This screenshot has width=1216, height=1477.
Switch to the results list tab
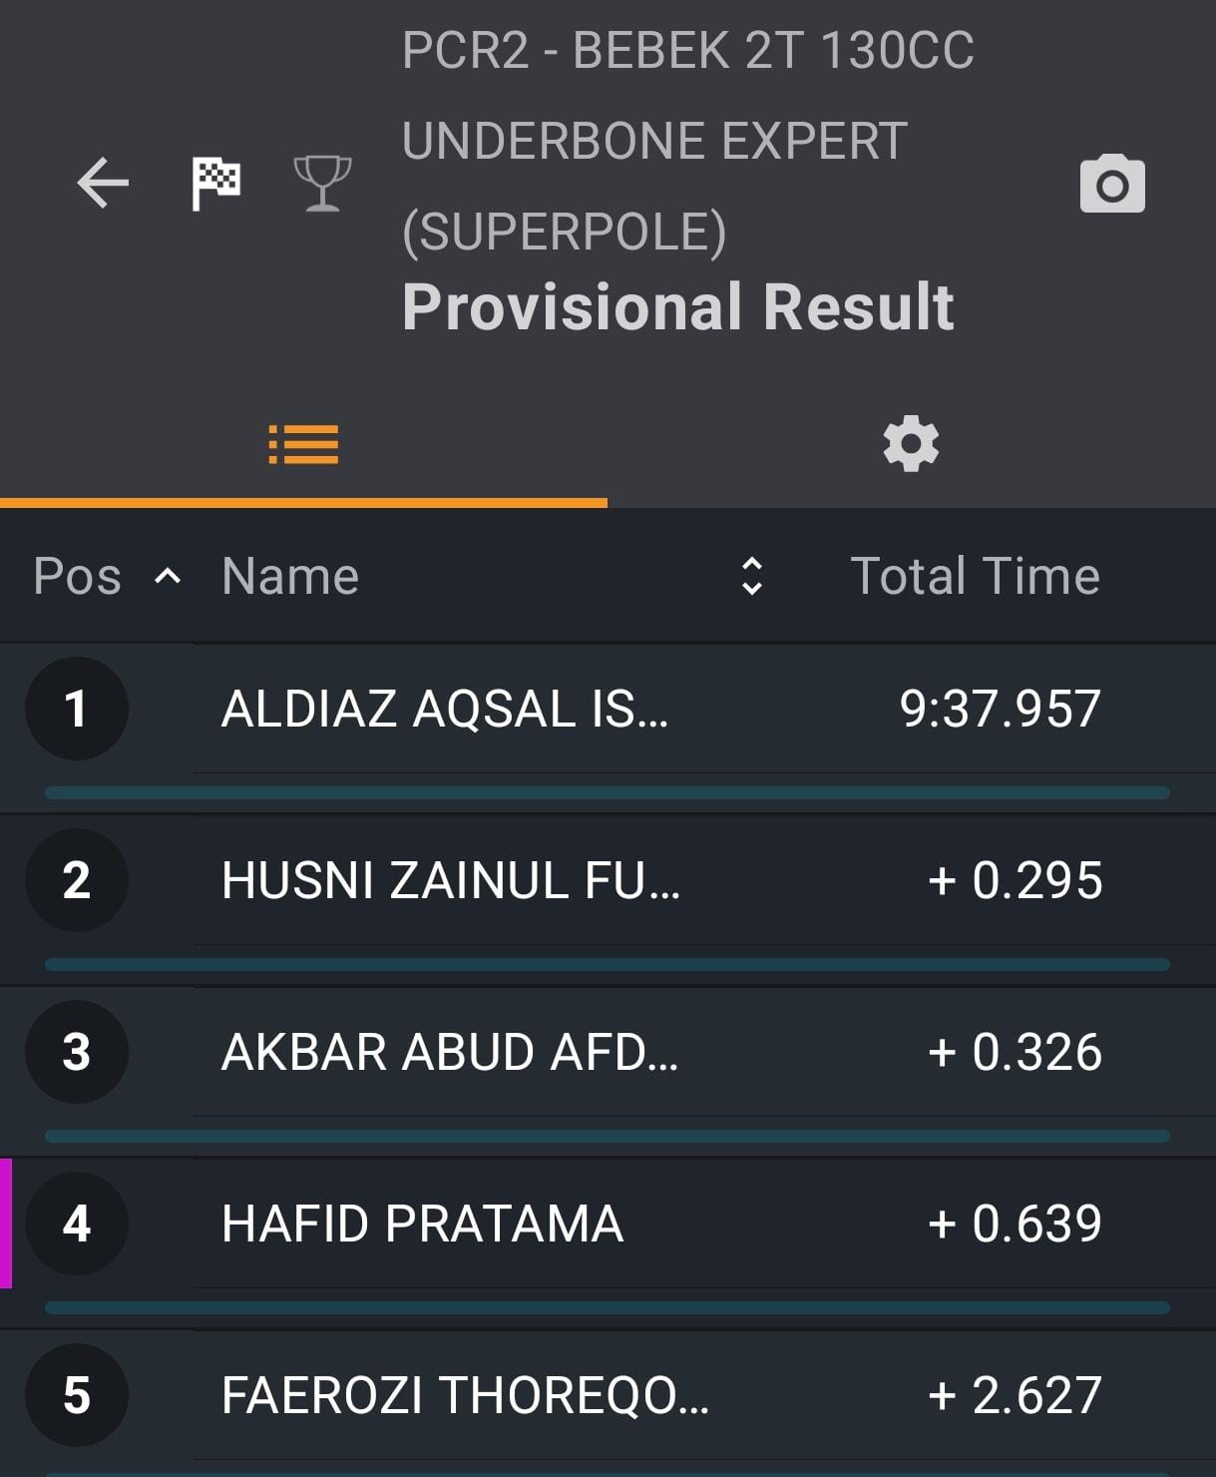303,445
